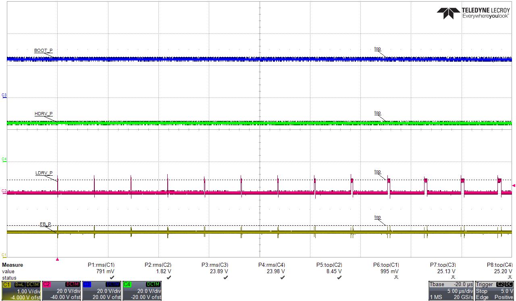516x301 pixels.
Task: Select the P1:rms(C1) measurement header
Action: [x=101, y=265]
